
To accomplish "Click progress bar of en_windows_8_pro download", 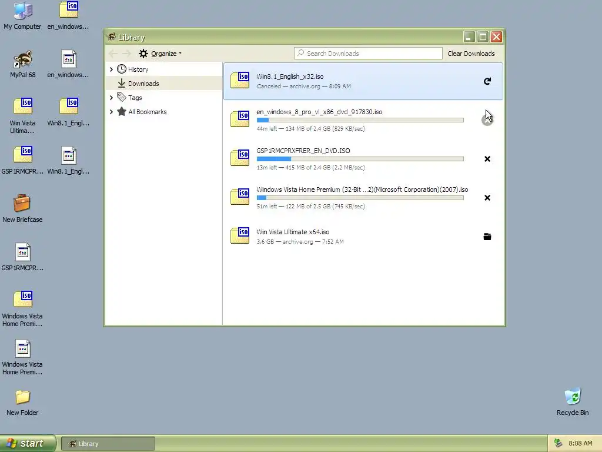I will point(360,120).
